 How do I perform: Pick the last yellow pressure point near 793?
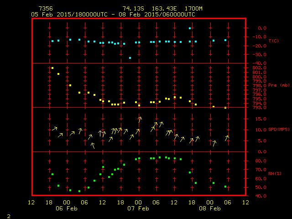point(225,108)
